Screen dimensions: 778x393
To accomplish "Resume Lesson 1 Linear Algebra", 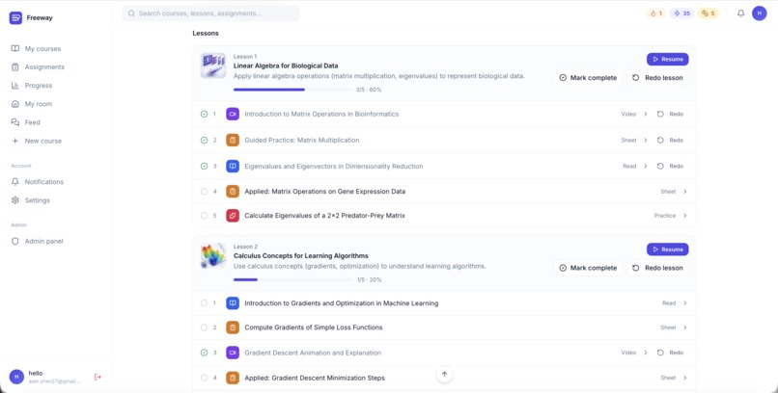I will (667, 59).
